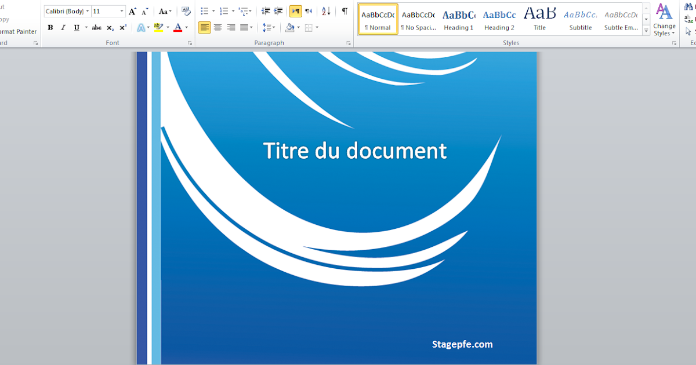The image size is (696, 365).
Task: Apply the Heading 2 style
Action: point(499,20)
